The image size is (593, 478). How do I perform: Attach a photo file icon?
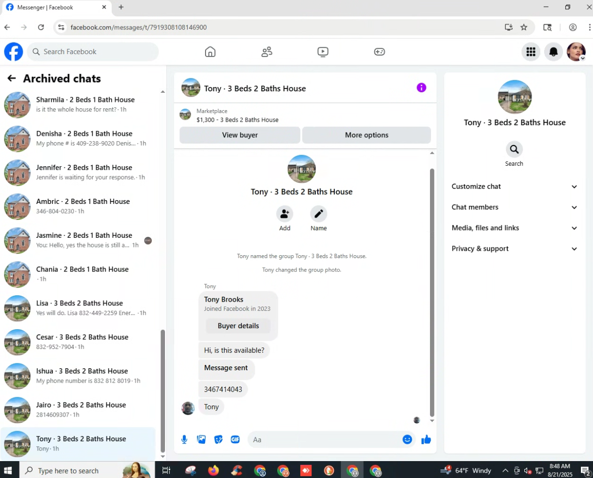click(201, 439)
